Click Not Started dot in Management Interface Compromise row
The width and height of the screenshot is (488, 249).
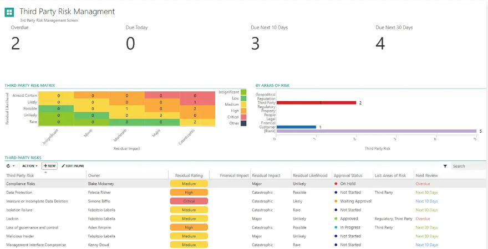[x=336, y=245]
